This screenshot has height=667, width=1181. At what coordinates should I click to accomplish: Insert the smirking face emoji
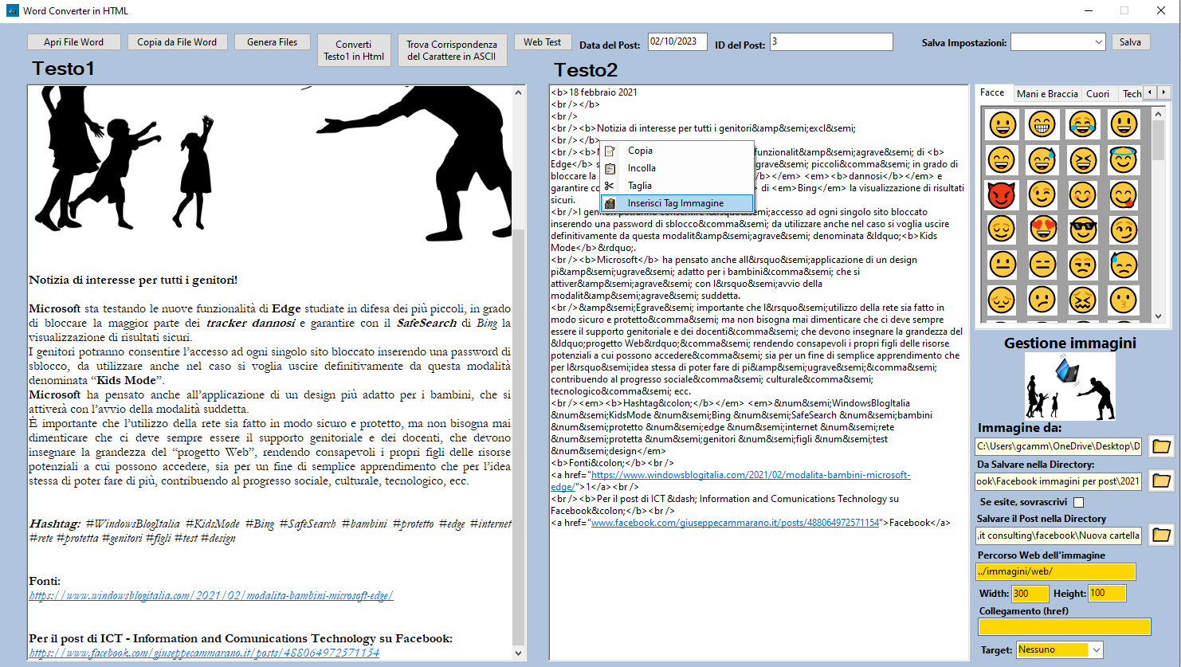click(x=1123, y=230)
